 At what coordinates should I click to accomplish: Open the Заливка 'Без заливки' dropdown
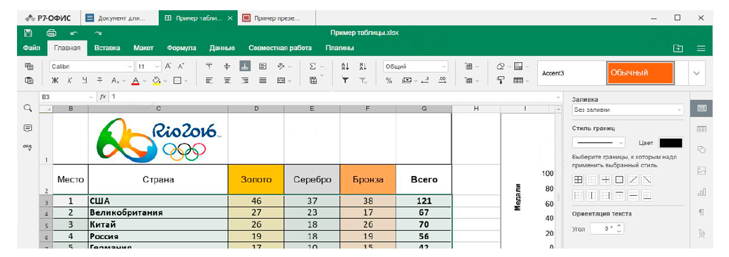click(x=628, y=110)
